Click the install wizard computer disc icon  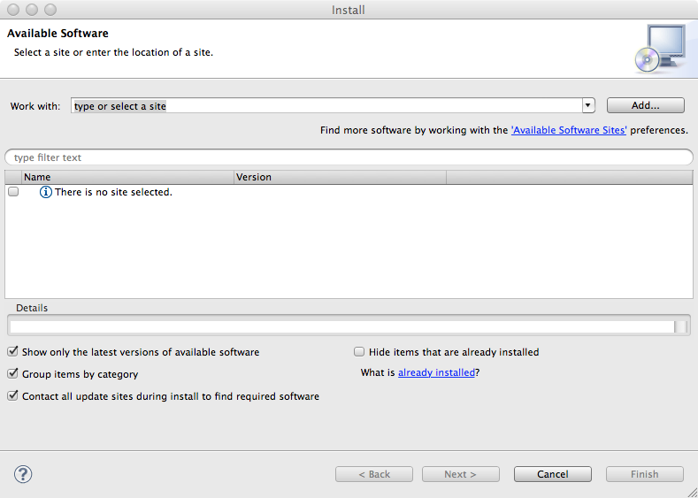click(658, 47)
